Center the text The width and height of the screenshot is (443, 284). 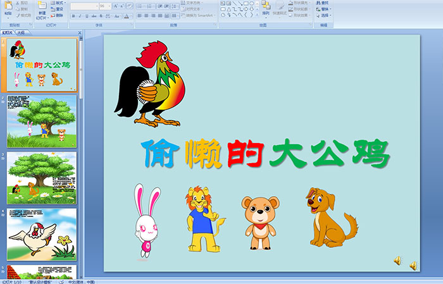(x=146, y=16)
